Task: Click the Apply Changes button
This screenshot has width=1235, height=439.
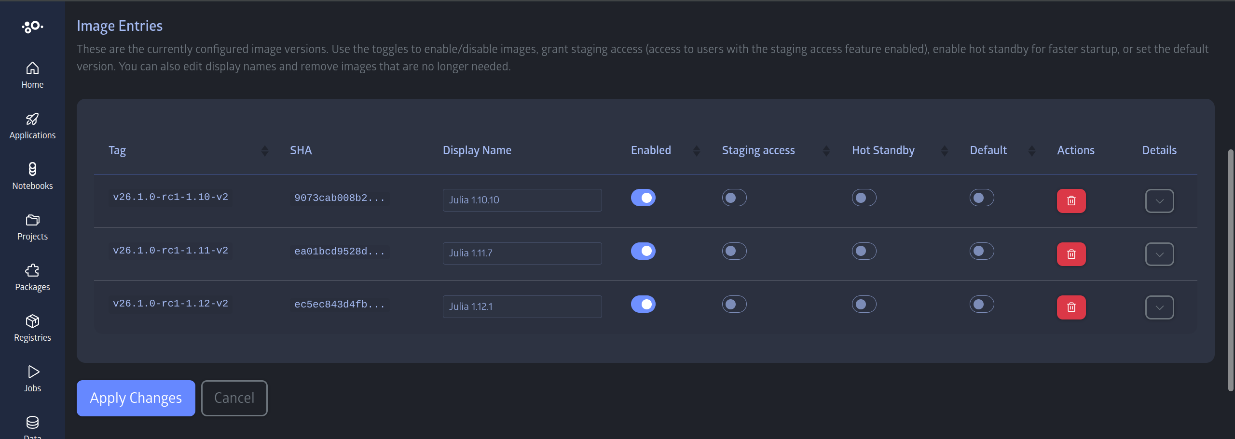Action: click(x=136, y=398)
